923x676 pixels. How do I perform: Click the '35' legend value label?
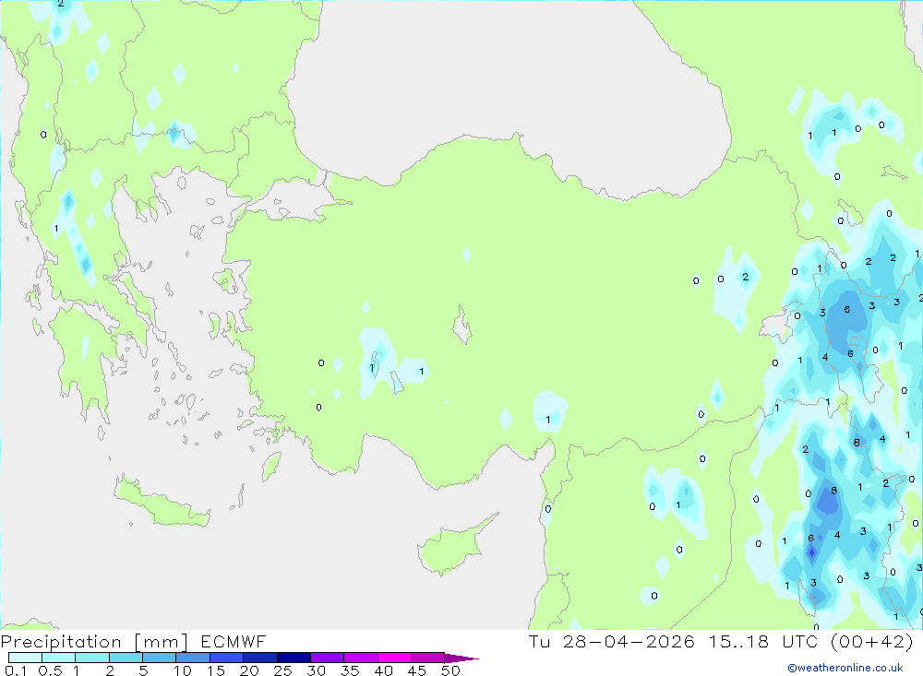coord(350,670)
